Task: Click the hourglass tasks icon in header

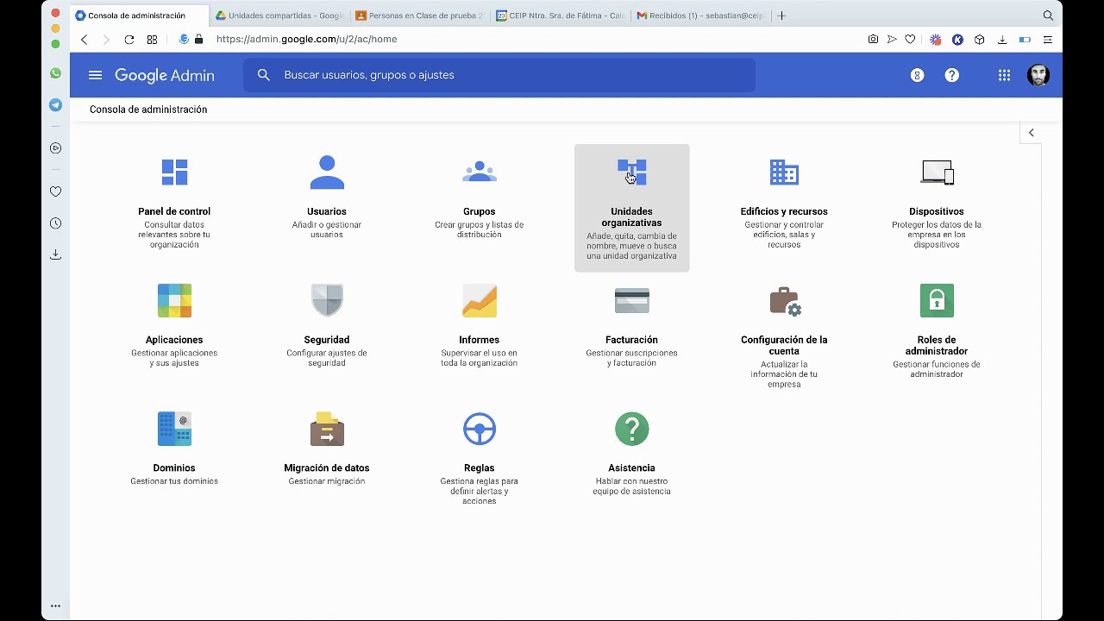Action: coord(917,75)
